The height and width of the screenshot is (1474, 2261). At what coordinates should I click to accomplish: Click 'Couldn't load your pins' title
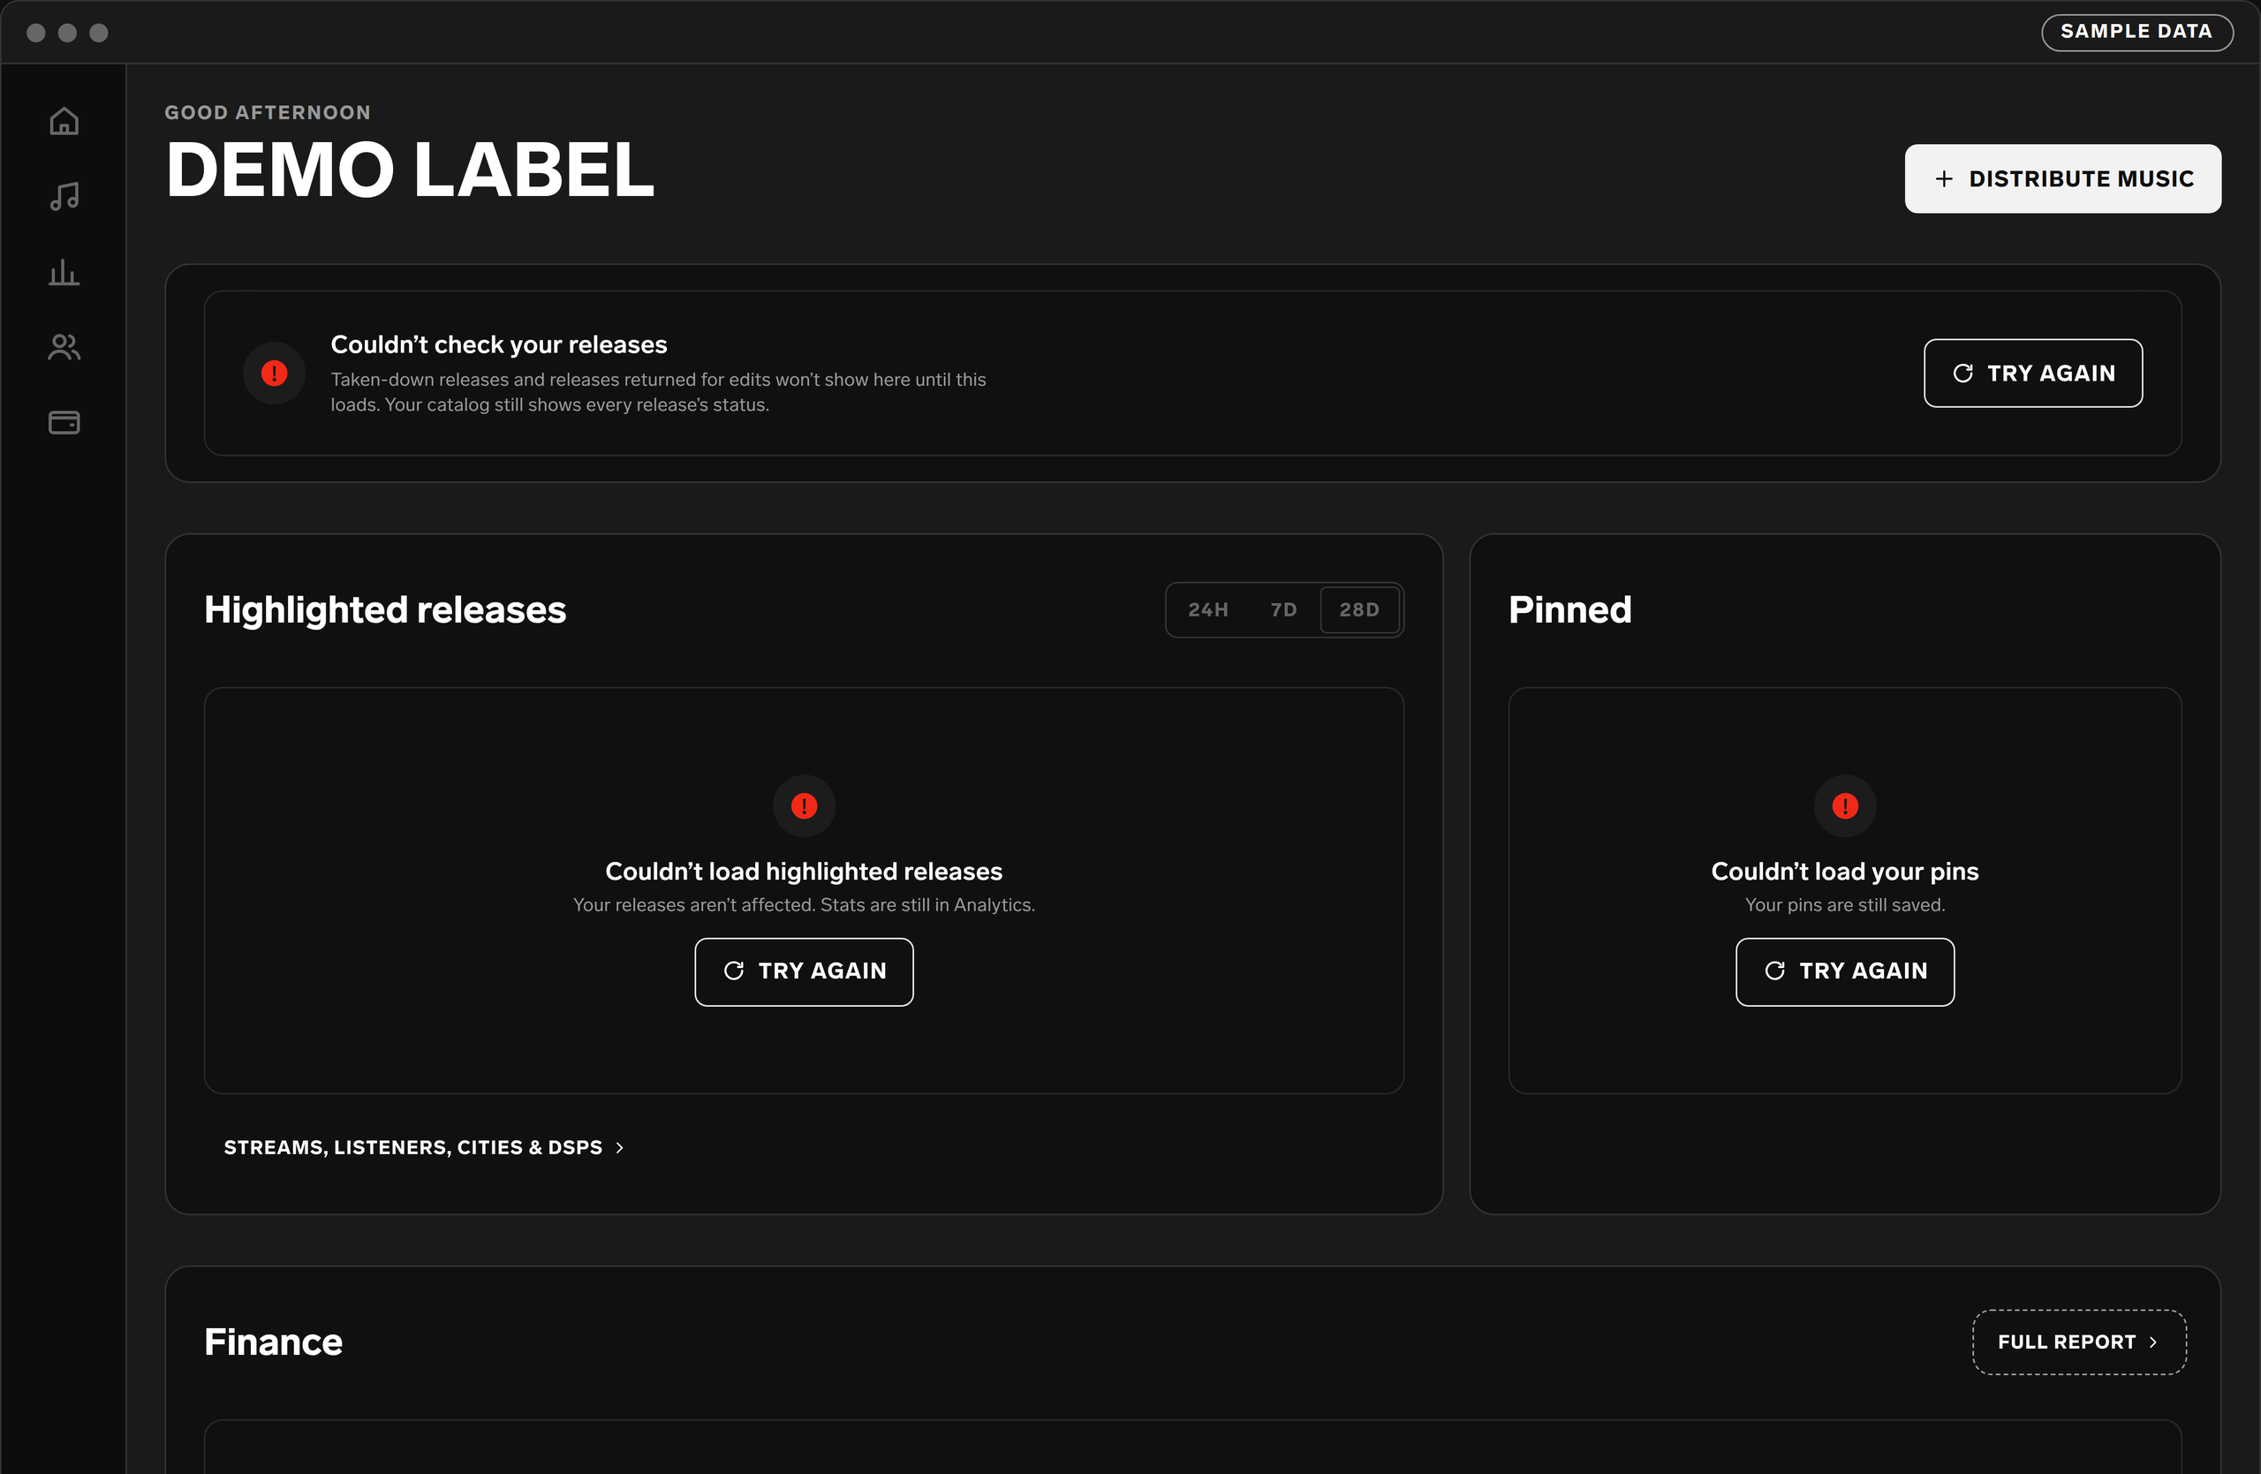point(1845,871)
